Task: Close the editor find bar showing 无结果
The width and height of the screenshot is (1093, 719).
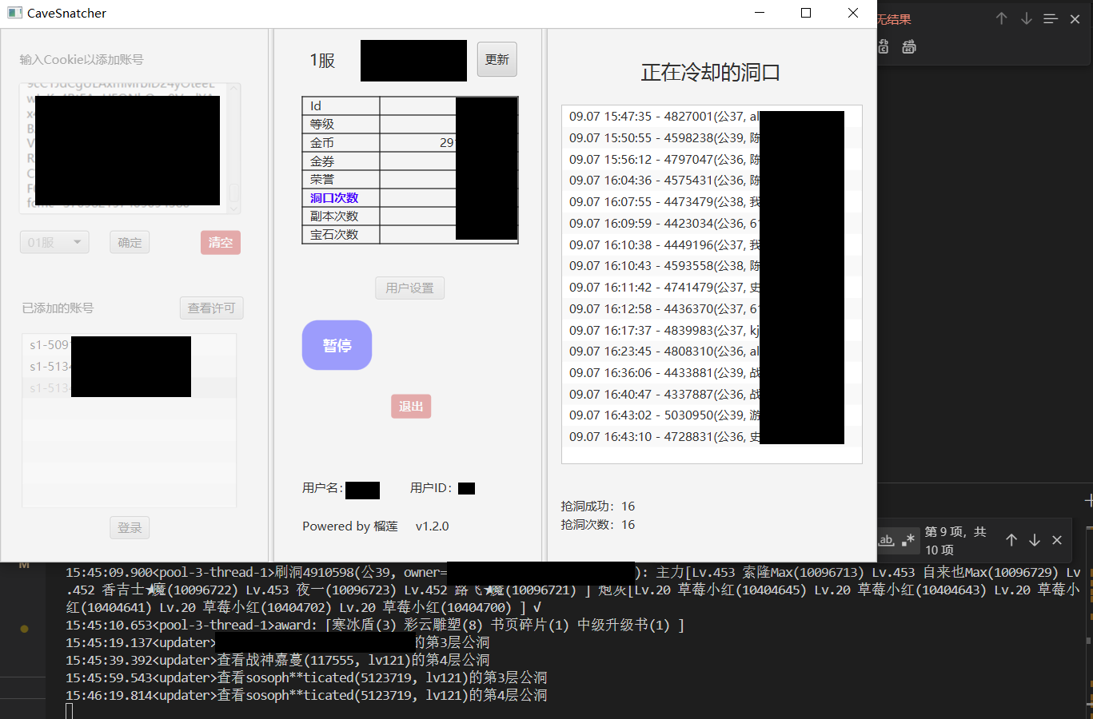Action: [x=1075, y=18]
